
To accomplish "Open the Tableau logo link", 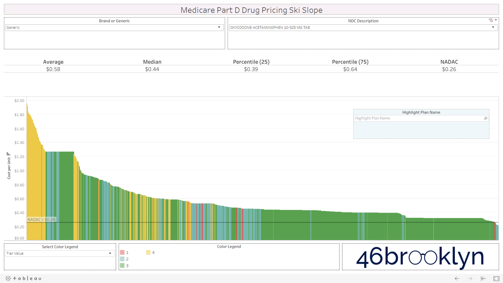I will 23,278.
